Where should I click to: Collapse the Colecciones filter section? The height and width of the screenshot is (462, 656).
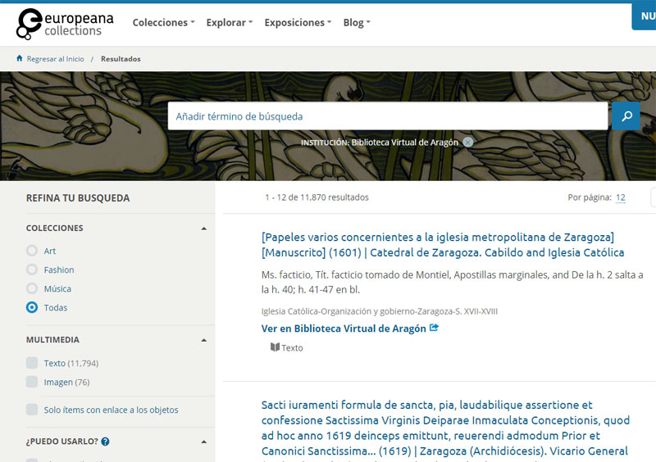pos(203,229)
